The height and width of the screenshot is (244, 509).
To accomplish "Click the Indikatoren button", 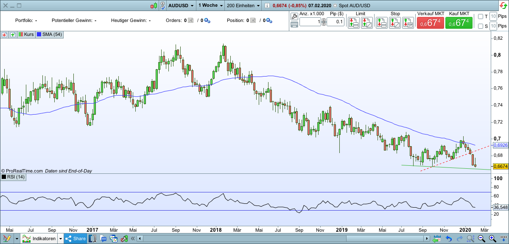I will point(40,239).
